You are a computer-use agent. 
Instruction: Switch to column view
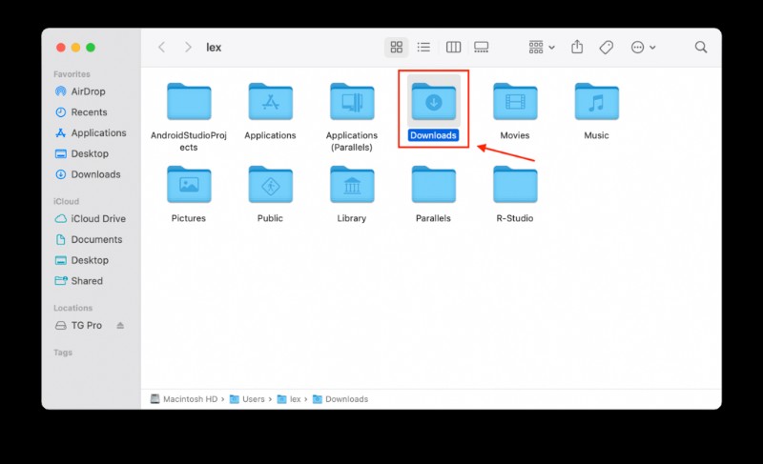[x=453, y=47]
